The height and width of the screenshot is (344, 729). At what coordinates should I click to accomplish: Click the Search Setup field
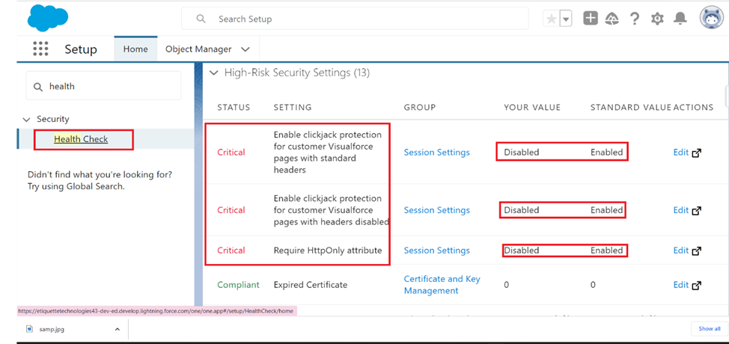tap(355, 19)
